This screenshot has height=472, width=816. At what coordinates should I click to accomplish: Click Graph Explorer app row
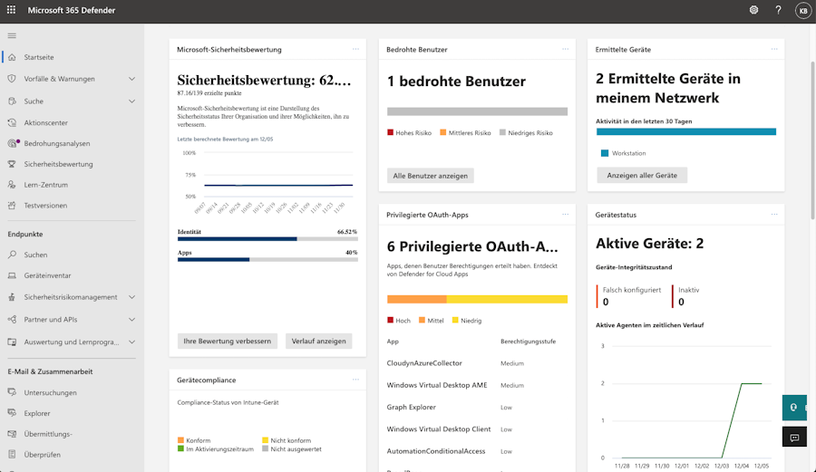[x=477, y=407]
